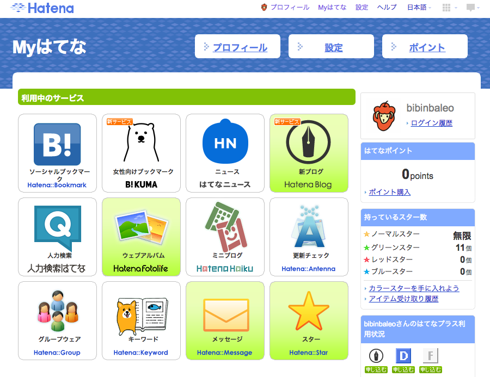Click the 無限 normal star count
Screen dimensions: 490x377
click(x=462, y=236)
